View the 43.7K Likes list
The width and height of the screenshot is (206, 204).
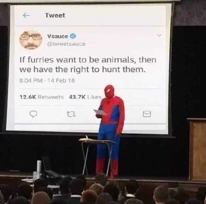85,97
